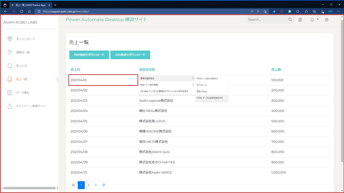Click the location pin icon beside 得意先一覧

[x=10, y=53]
